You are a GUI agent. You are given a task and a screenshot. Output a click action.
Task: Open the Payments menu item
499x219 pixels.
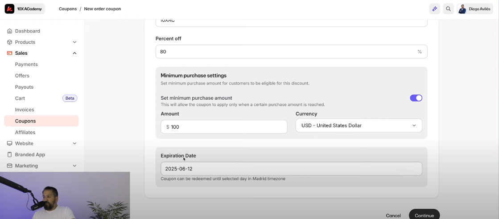pyautogui.click(x=26, y=65)
